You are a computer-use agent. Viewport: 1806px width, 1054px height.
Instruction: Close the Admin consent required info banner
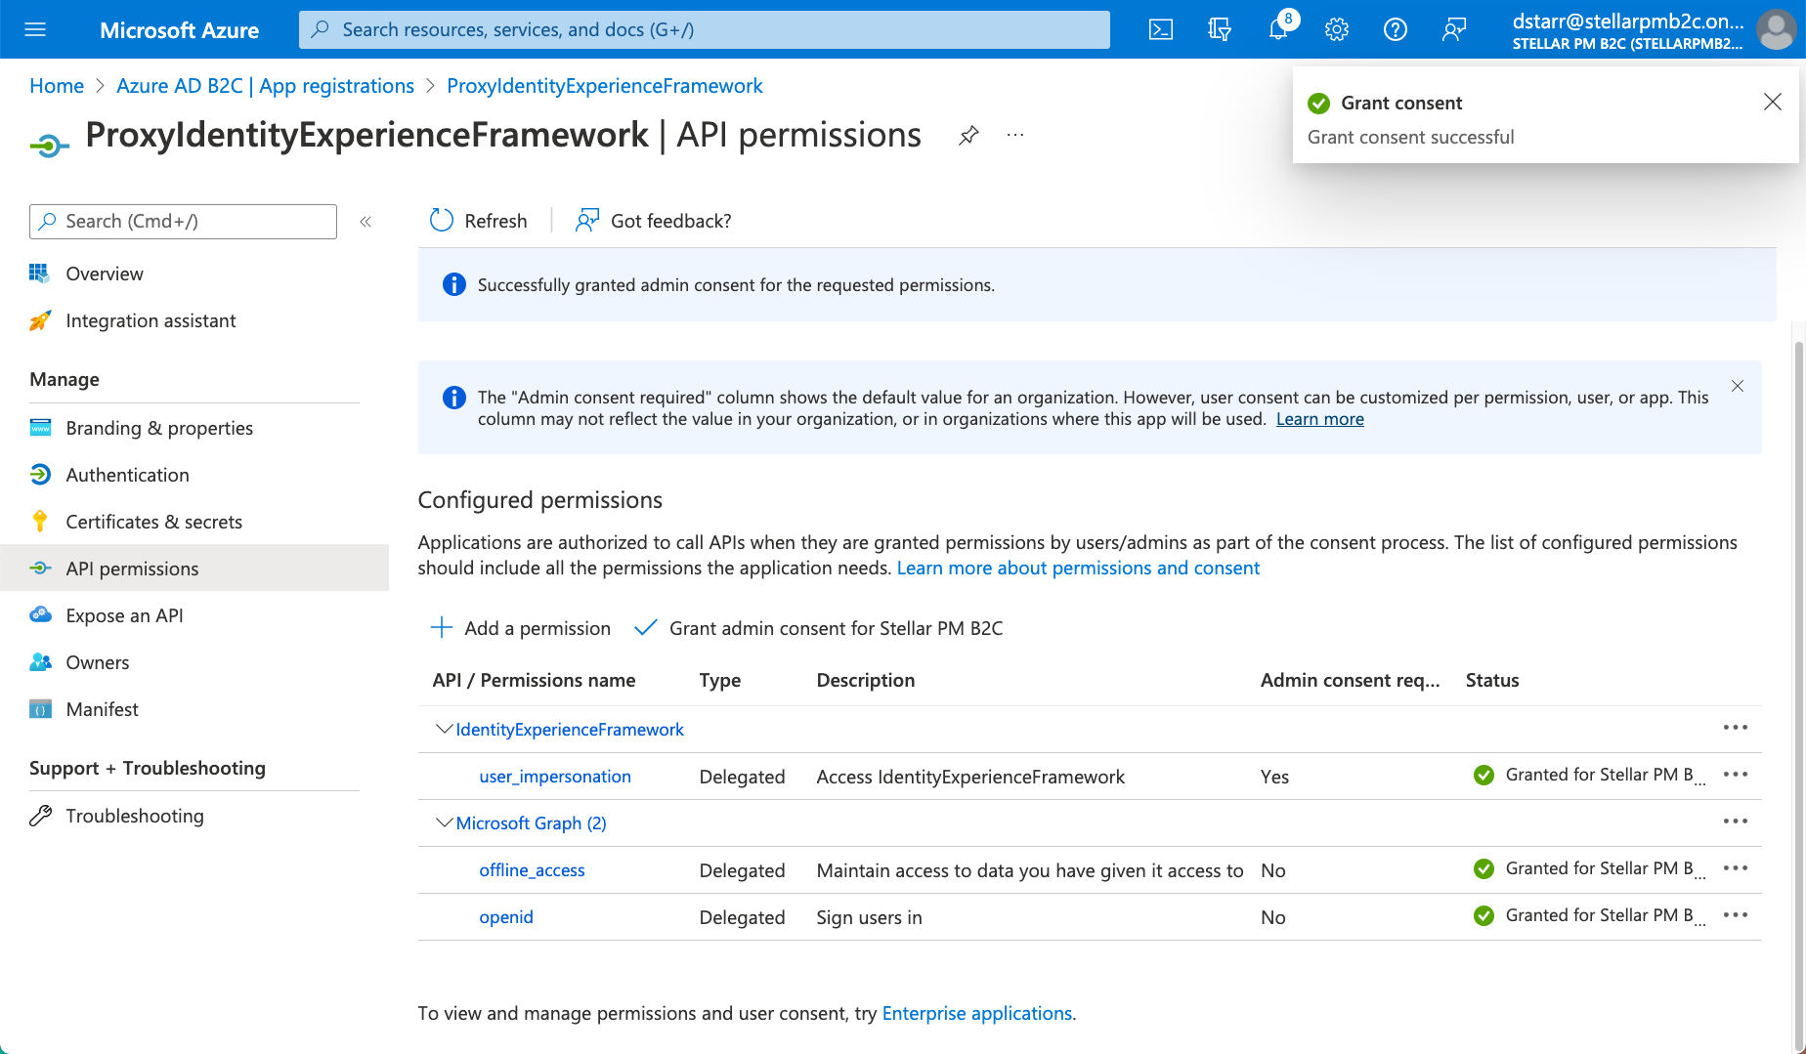point(1737,387)
